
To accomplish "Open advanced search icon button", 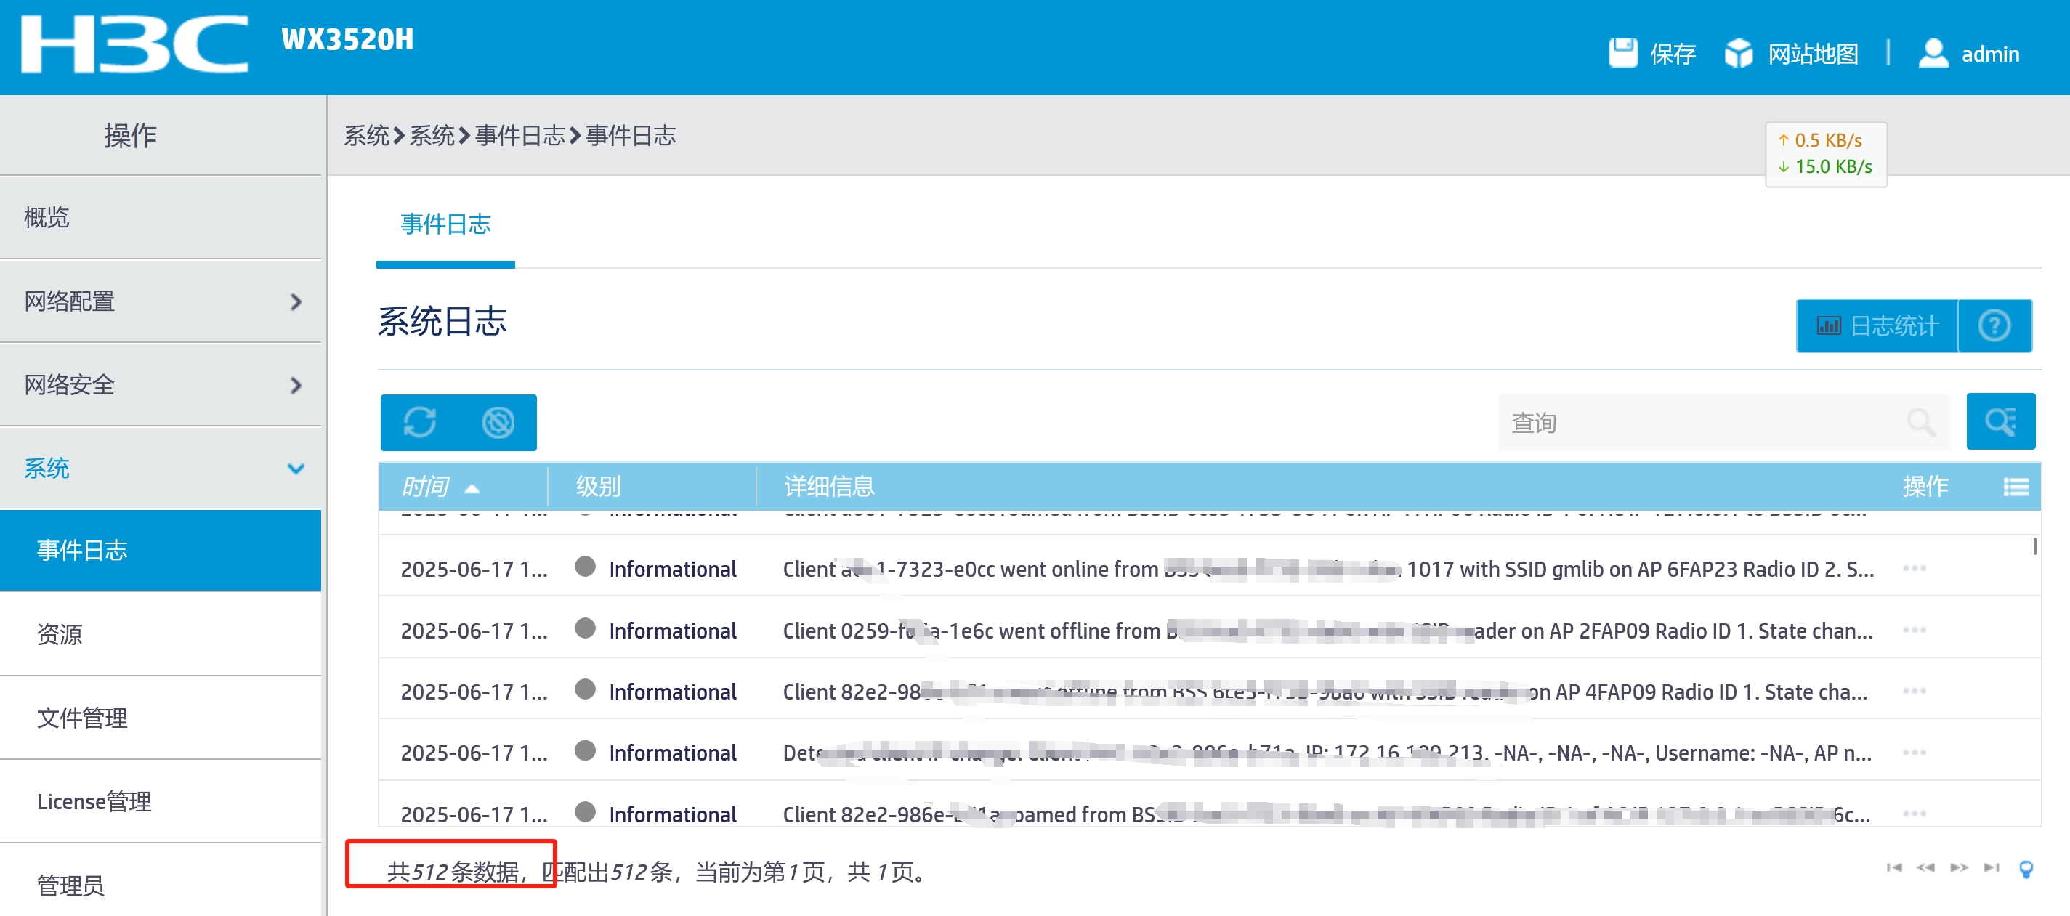I will coord(2000,421).
